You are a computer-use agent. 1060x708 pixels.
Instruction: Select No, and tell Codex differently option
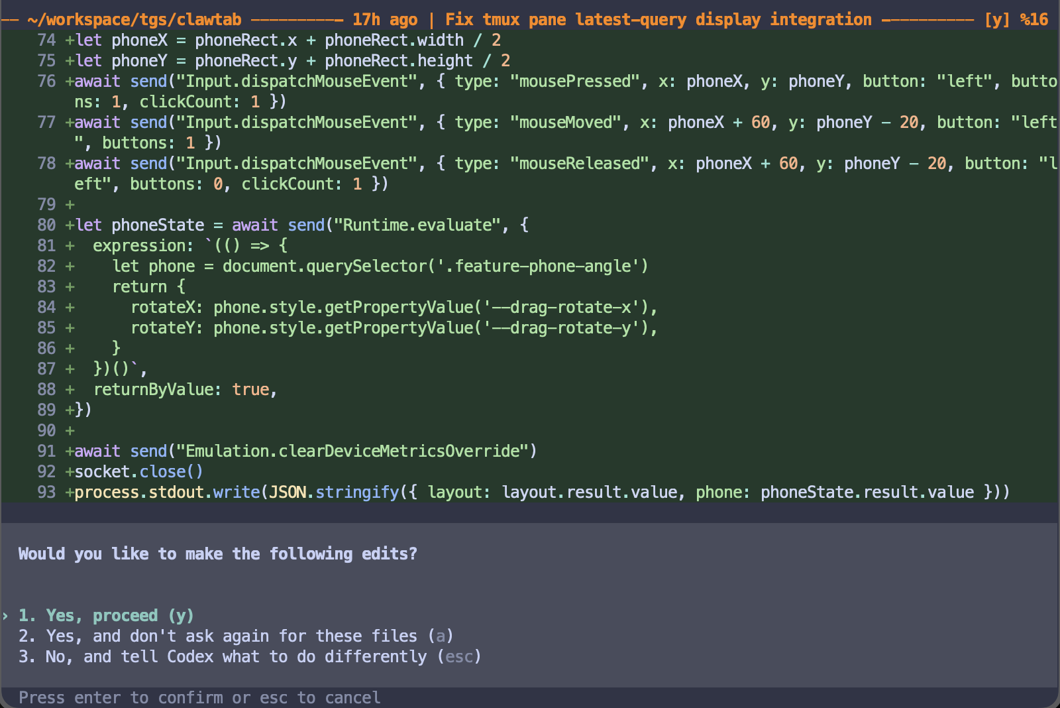coord(250,656)
